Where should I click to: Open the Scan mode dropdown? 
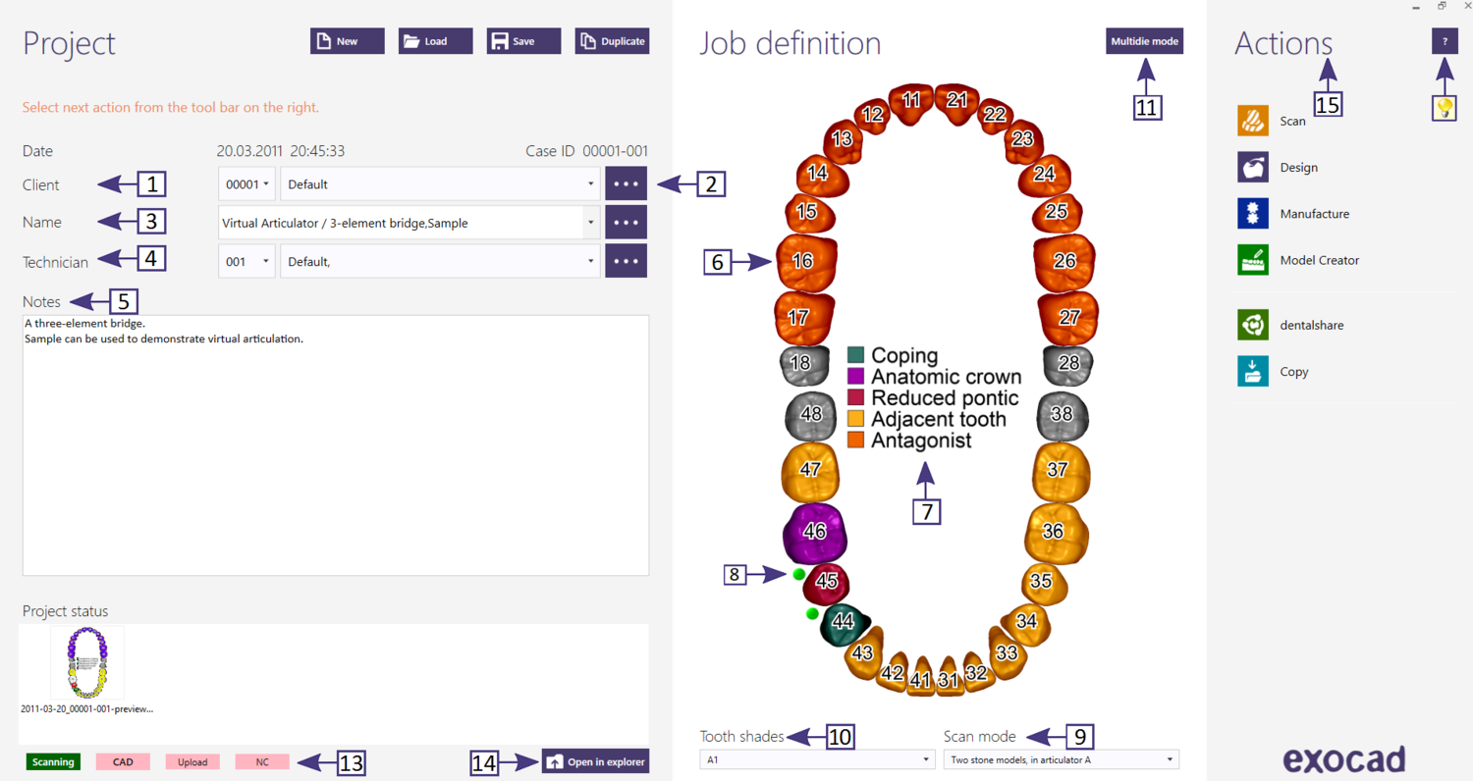tap(1061, 759)
